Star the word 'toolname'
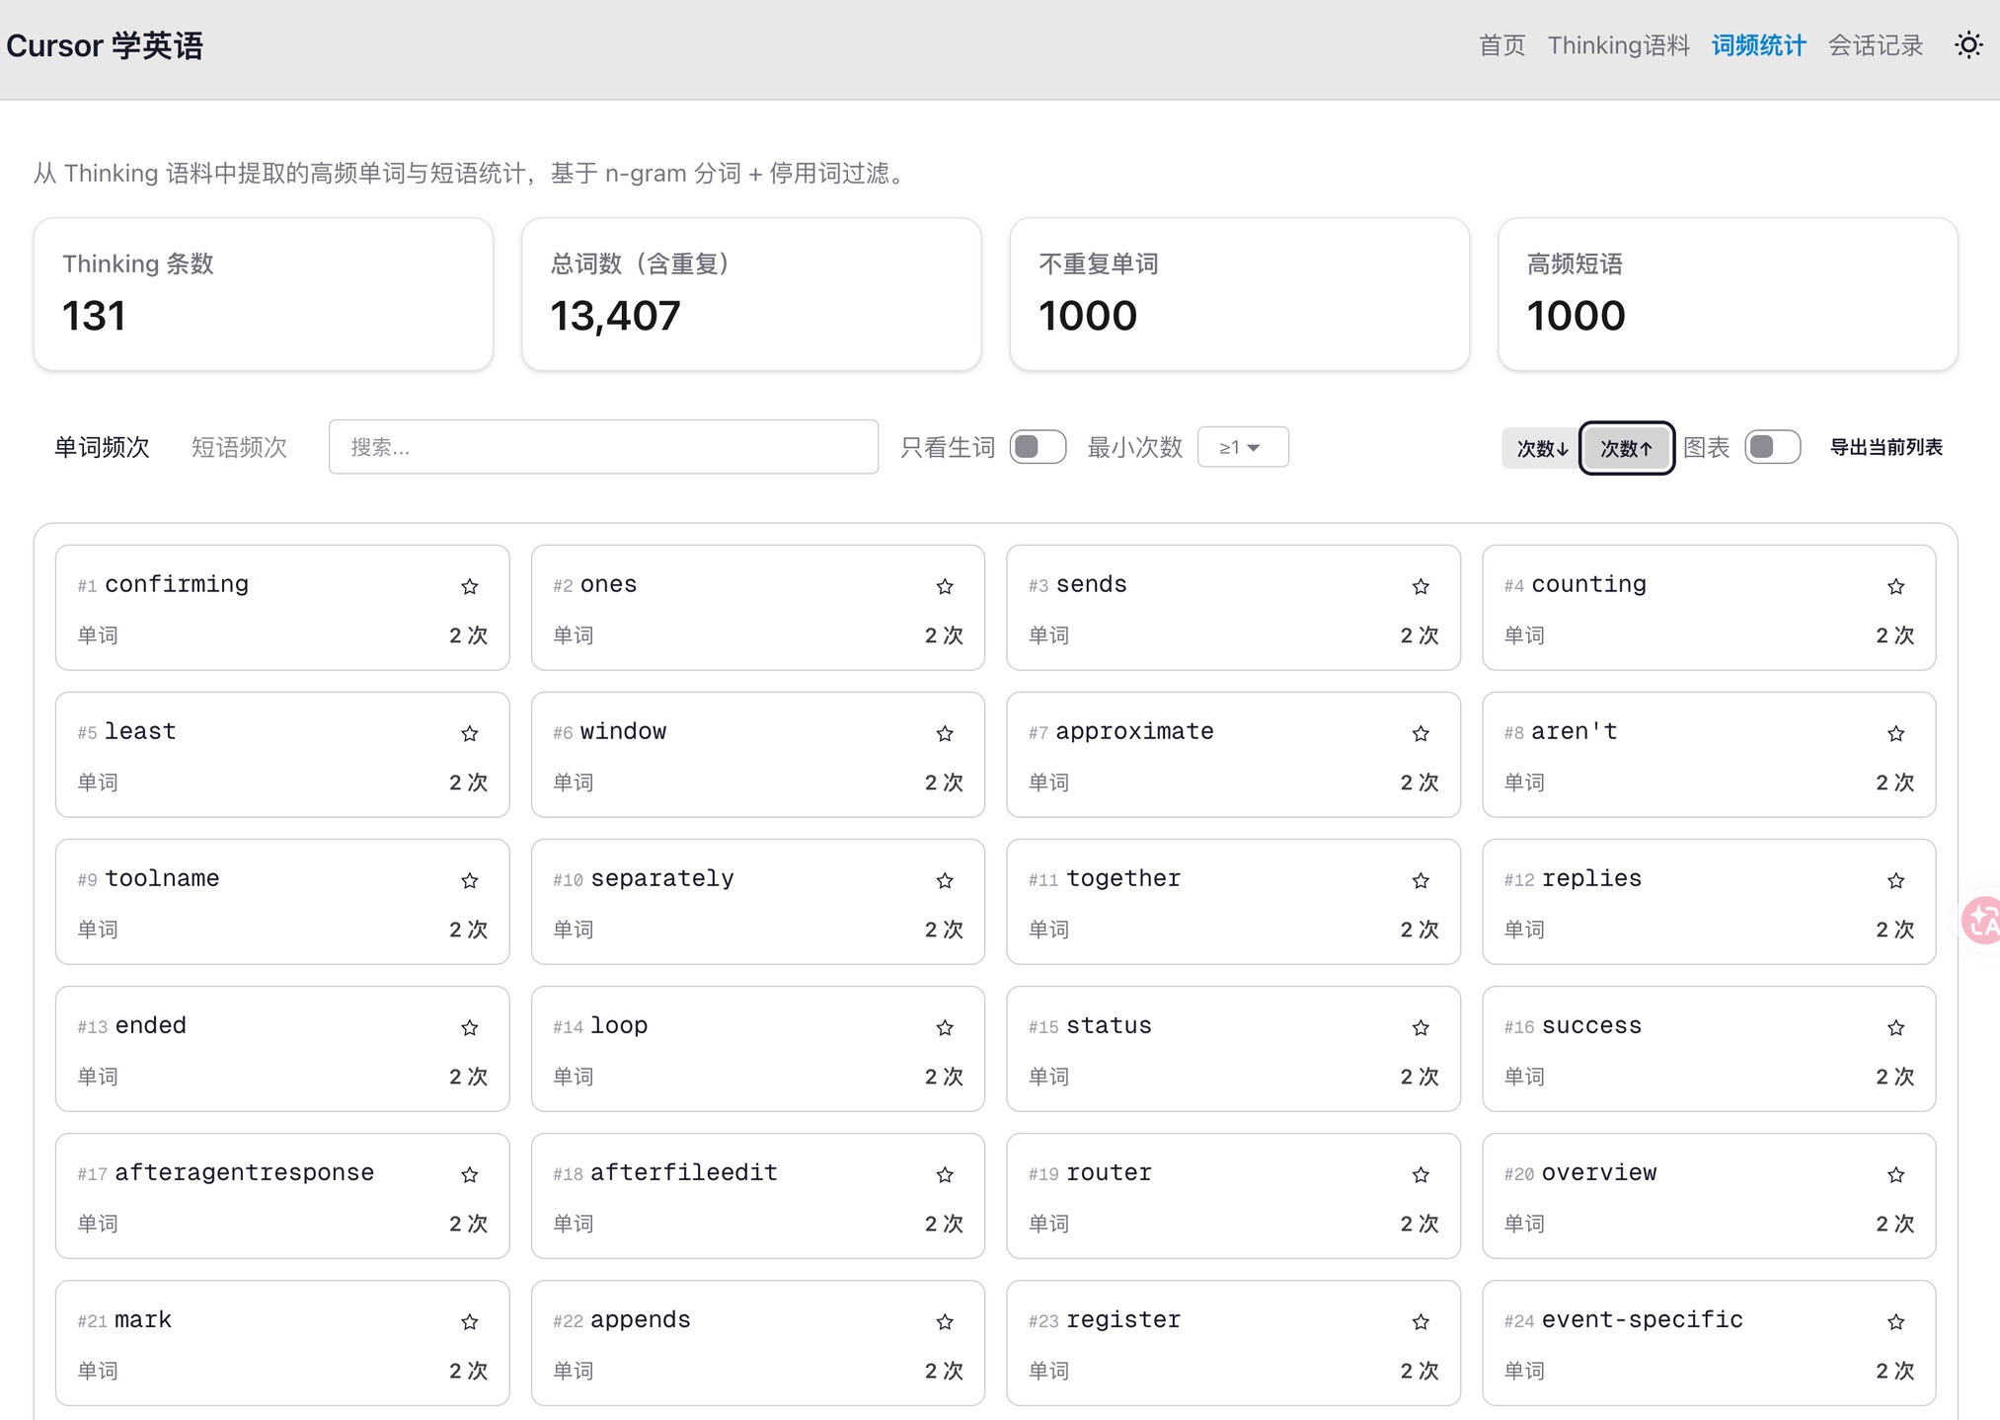The width and height of the screenshot is (2000, 1420). (470, 880)
